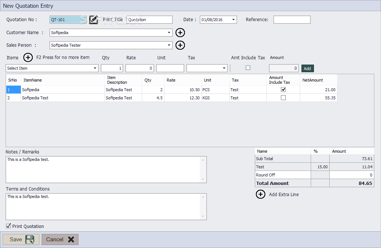Image resolution: width=381 pixels, height=248 pixels.
Task: Click the Rate input field
Action: [x=140, y=68]
